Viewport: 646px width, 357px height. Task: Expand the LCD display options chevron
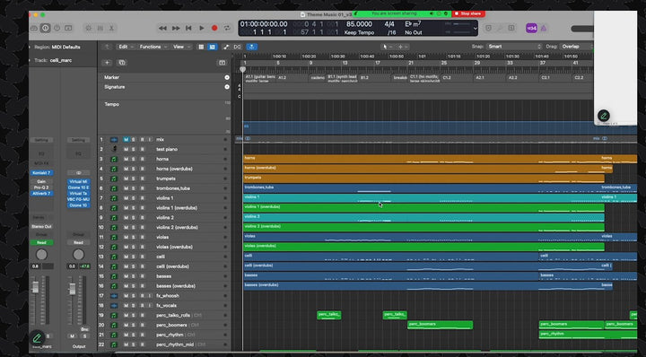pyautogui.click(x=475, y=29)
